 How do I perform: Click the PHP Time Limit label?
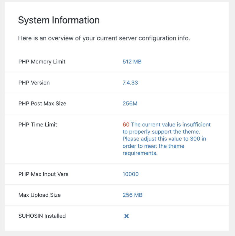(38, 124)
